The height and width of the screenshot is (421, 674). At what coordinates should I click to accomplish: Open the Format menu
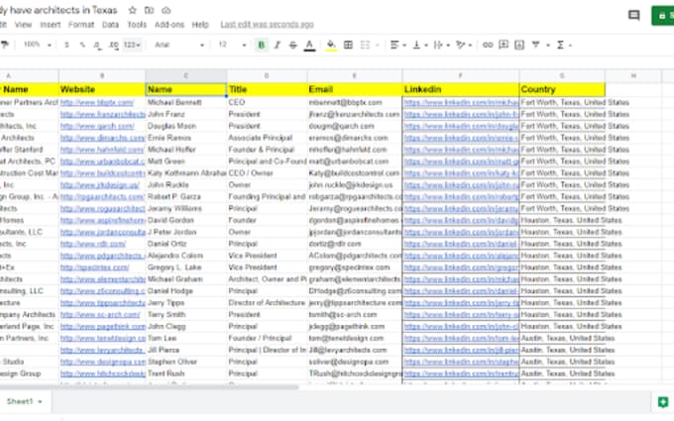point(81,25)
